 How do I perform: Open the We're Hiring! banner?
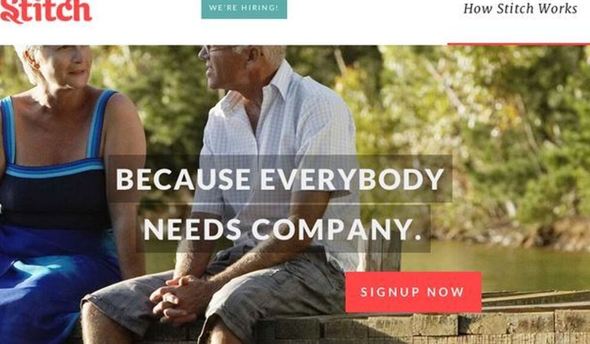(244, 8)
